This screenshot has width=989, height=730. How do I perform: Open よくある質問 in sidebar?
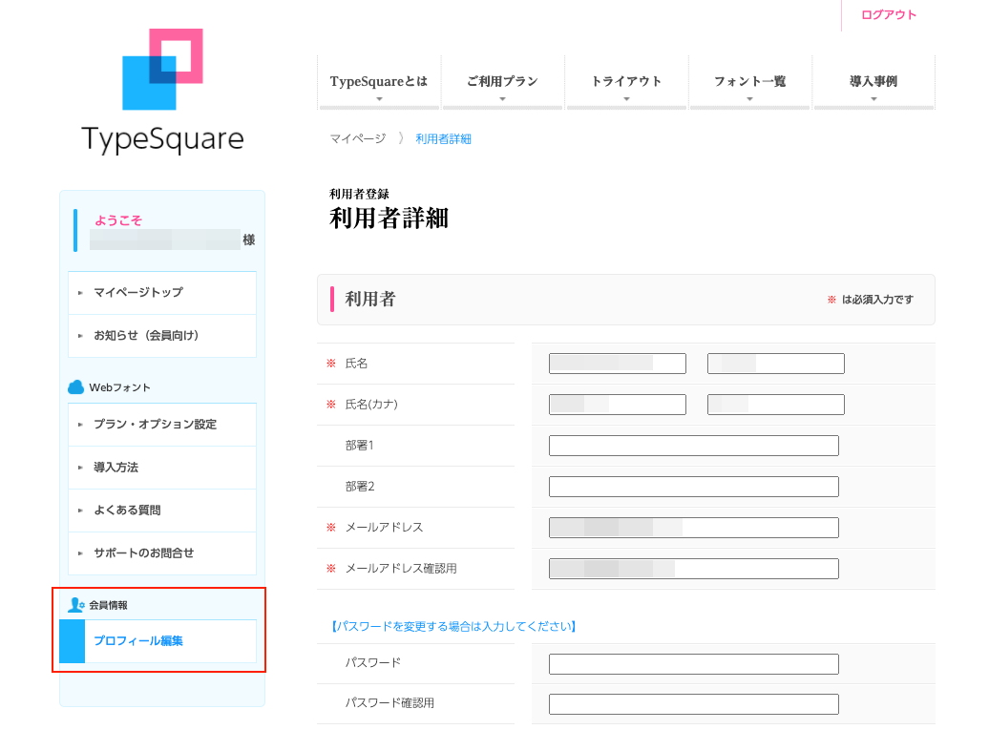coord(162,510)
